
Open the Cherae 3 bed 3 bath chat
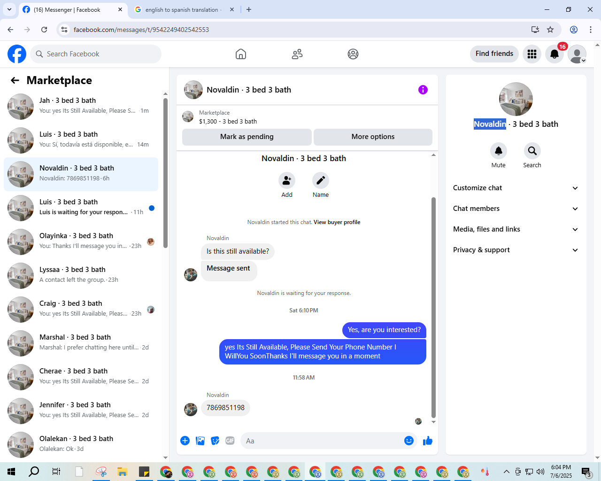pos(81,377)
